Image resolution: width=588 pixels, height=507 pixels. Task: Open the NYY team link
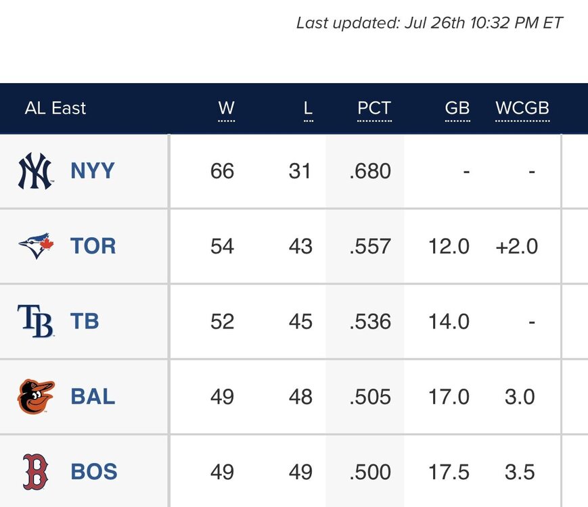[93, 171]
